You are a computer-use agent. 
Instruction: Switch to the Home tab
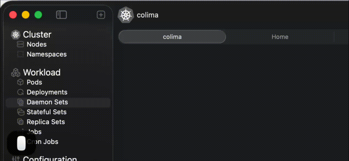coord(280,37)
